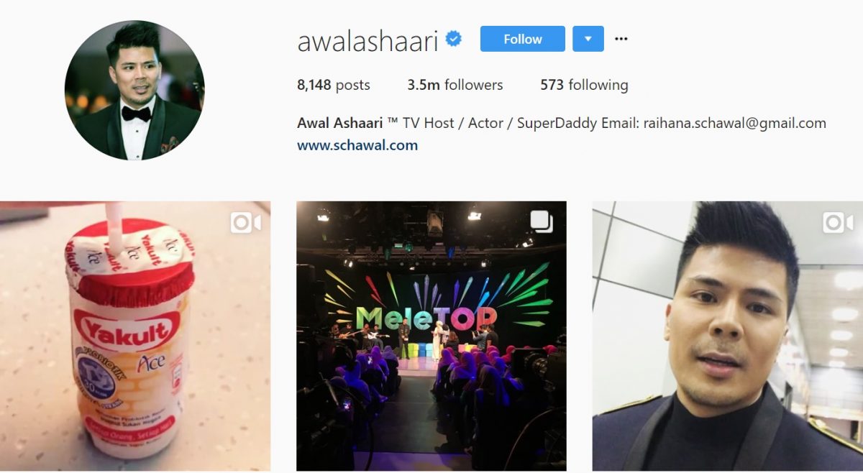The width and height of the screenshot is (863, 473).
Task: Follow the awalashaari account
Action: (x=523, y=39)
